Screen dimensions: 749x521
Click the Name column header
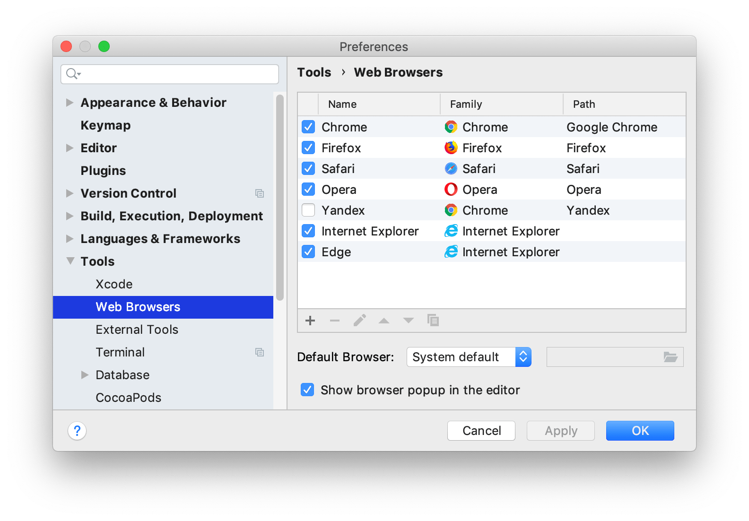(x=379, y=104)
